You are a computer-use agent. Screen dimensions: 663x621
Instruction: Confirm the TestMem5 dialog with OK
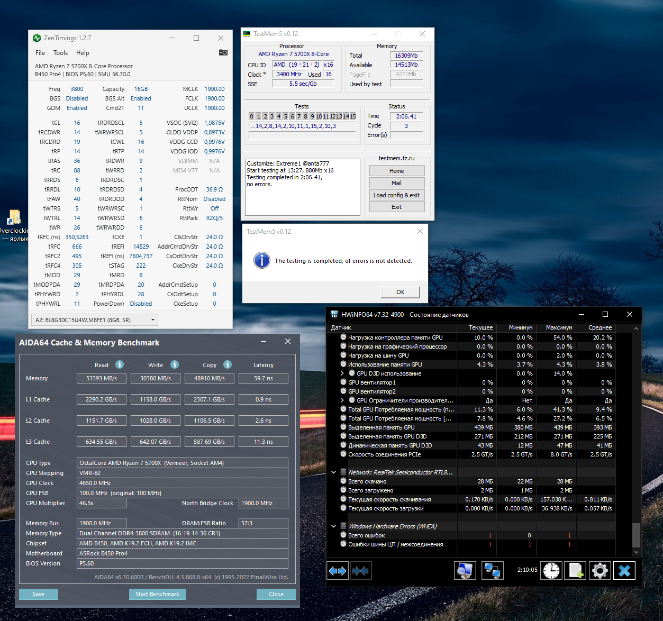tap(401, 292)
